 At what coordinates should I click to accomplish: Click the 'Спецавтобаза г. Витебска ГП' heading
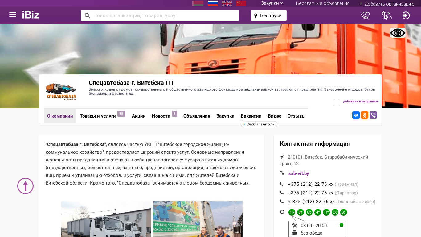(131, 83)
